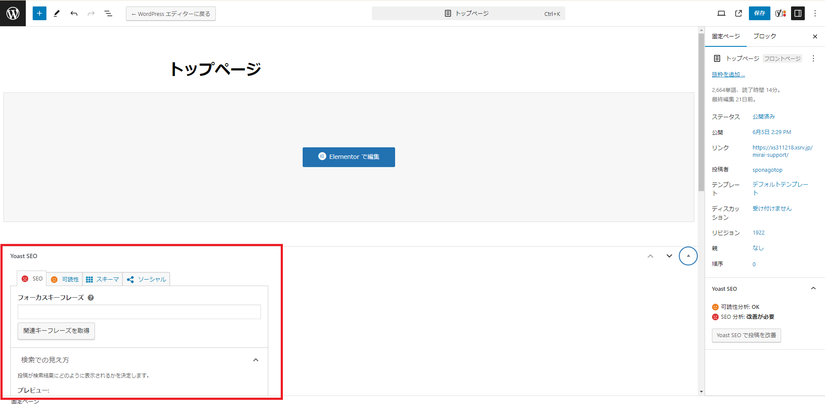
Task: Change status 公開済み
Action: pyautogui.click(x=764, y=116)
